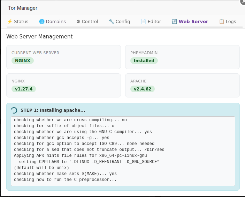Screen dimensions: 245x197
Task: Click log line 'checking how to run the C preprocessor...'
Action: pos(65,180)
